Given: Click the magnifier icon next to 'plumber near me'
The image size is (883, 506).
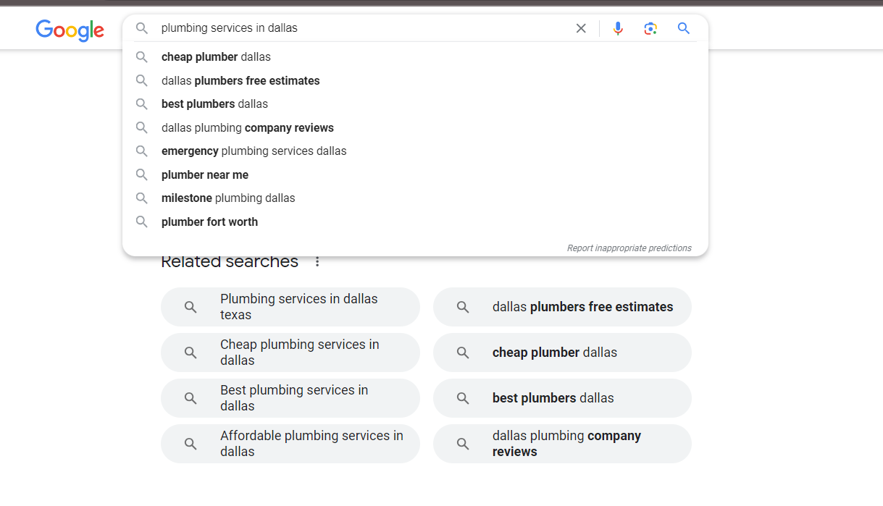Looking at the screenshot, I should point(142,174).
